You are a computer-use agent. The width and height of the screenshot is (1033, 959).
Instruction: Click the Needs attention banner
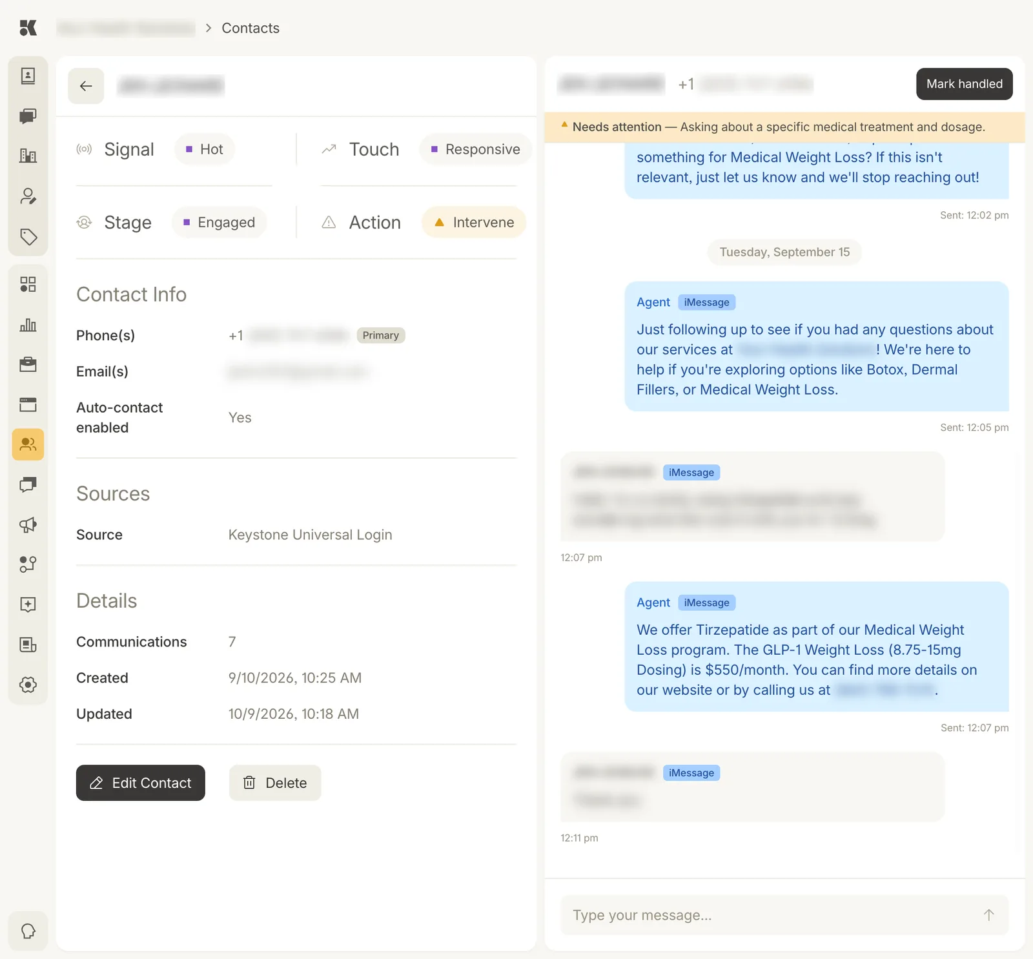point(784,127)
